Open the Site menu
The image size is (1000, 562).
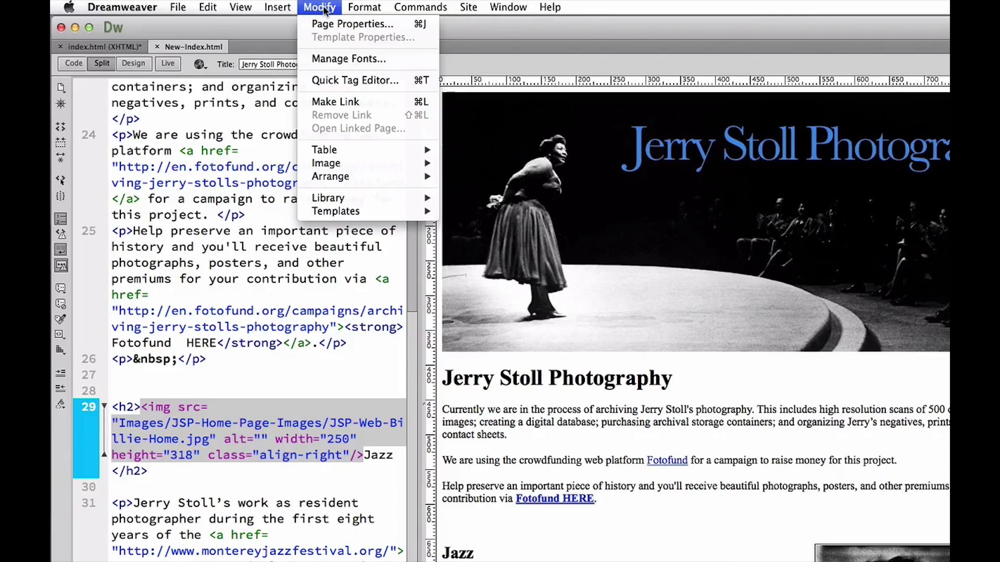(x=468, y=7)
